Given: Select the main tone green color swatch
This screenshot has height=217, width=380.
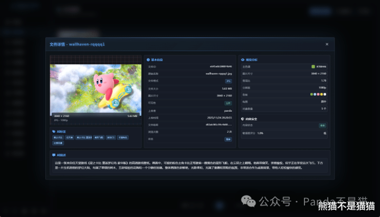Looking at the screenshot, I should (x=313, y=66).
